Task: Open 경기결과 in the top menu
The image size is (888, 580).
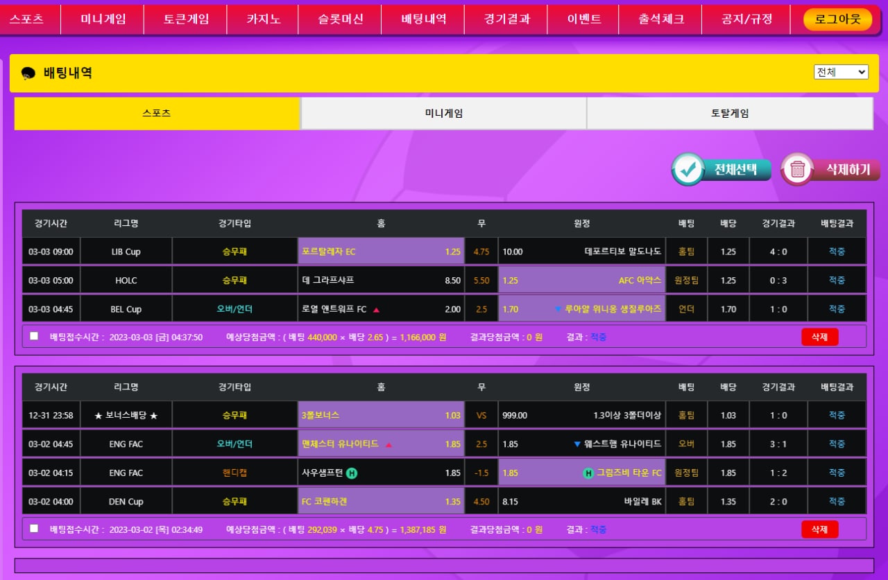Action: tap(506, 19)
